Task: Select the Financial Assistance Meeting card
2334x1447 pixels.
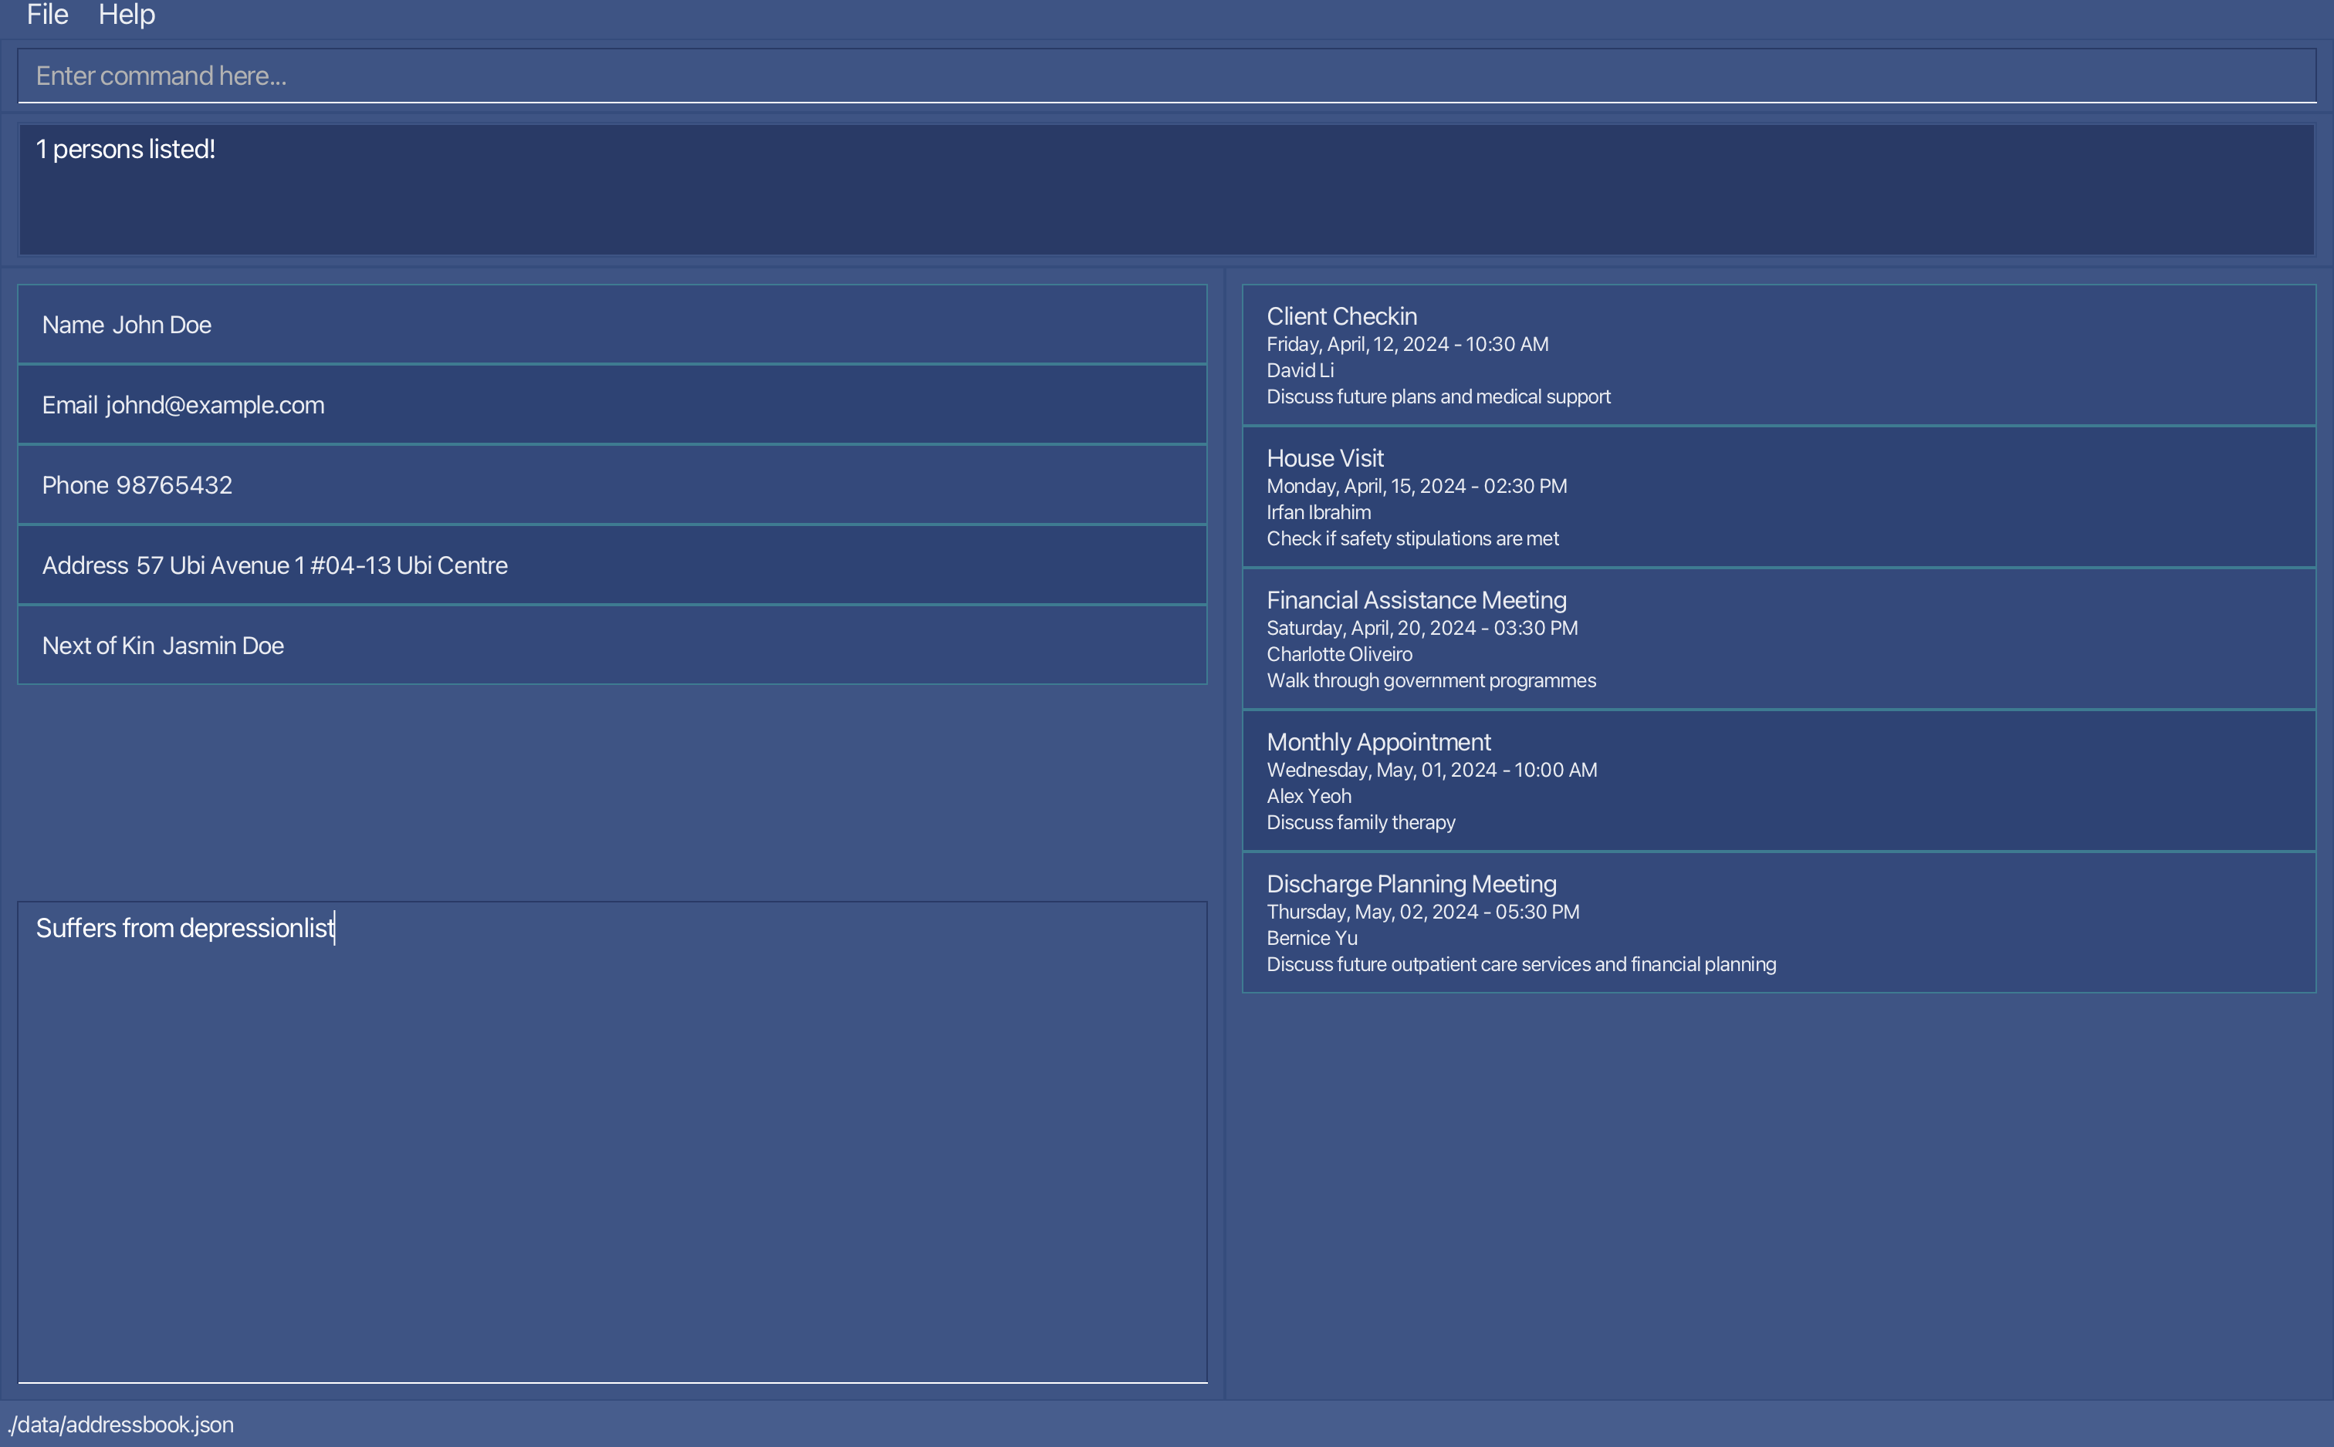Action: [x=1778, y=639]
